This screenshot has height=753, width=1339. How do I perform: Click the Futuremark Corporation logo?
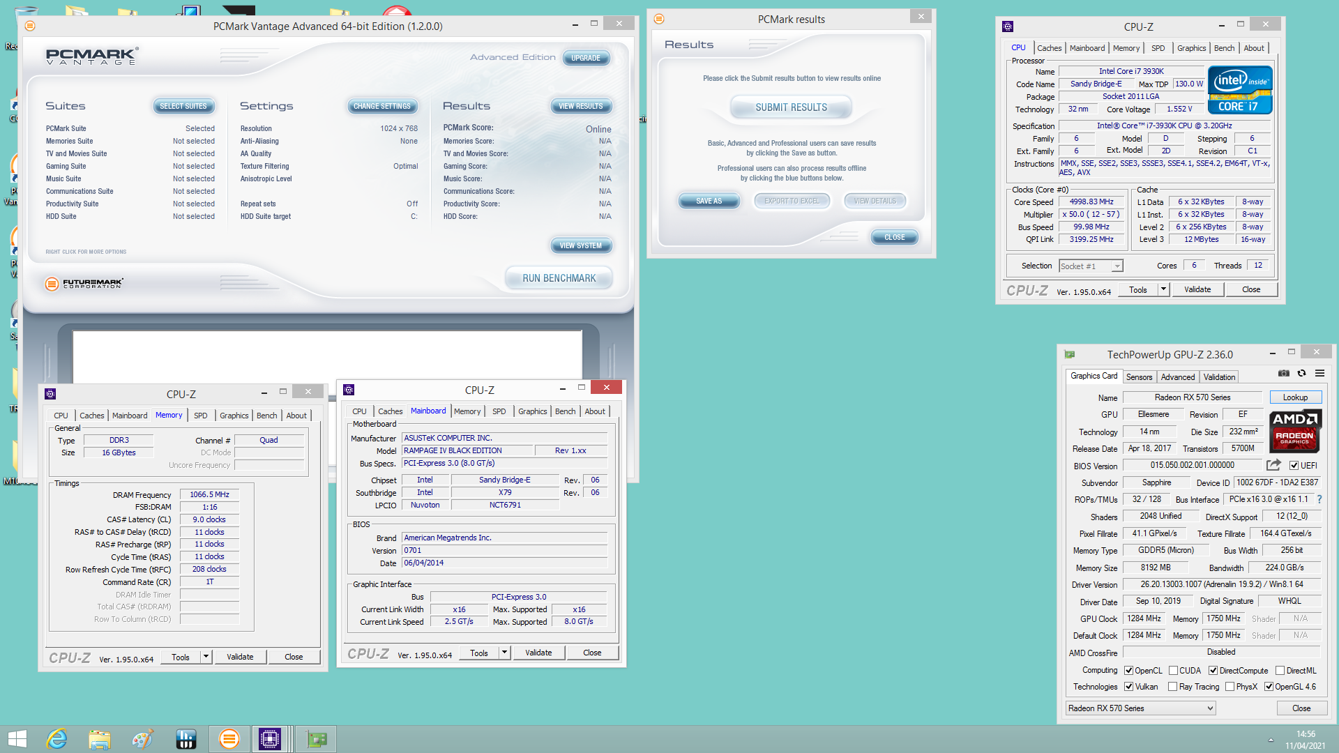click(84, 284)
